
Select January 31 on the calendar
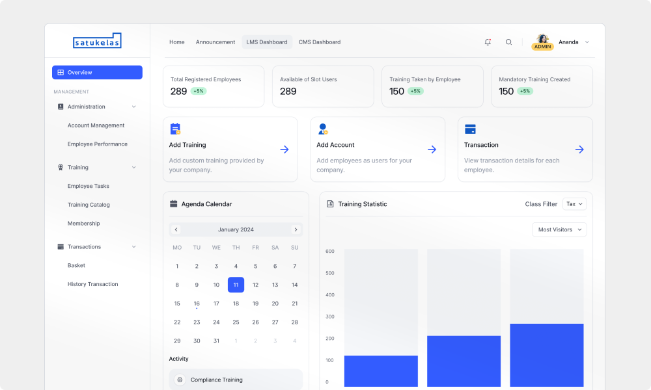coord(216,341)
